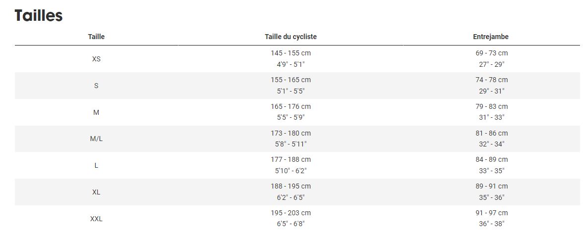Click the XXL size row label
The height and width of the screenshot is (239, 584).
coord(96,219)
